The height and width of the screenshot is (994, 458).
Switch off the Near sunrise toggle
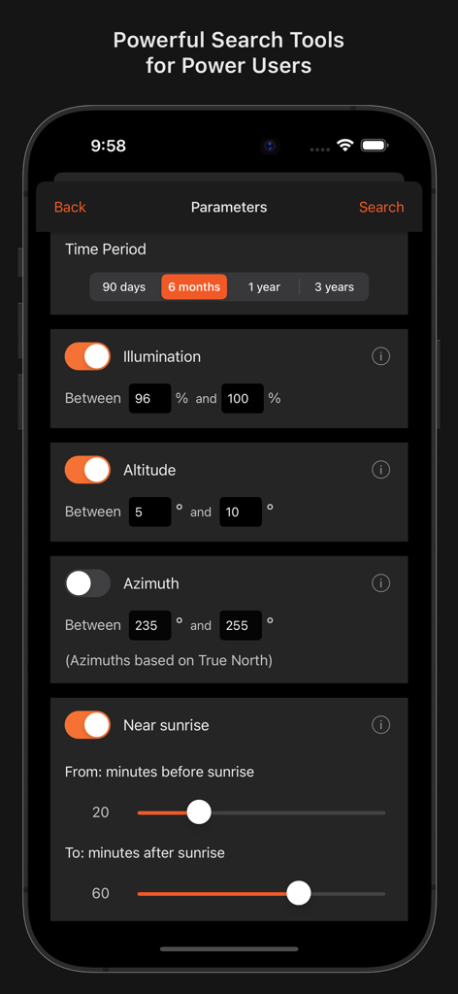click(87, 724)
